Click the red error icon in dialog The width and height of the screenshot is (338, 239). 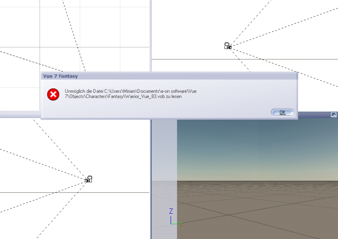[53, 94]
